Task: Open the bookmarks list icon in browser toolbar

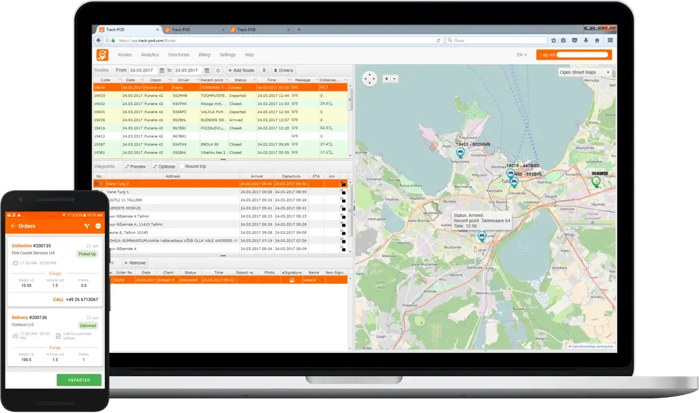Action: point(563,40)
